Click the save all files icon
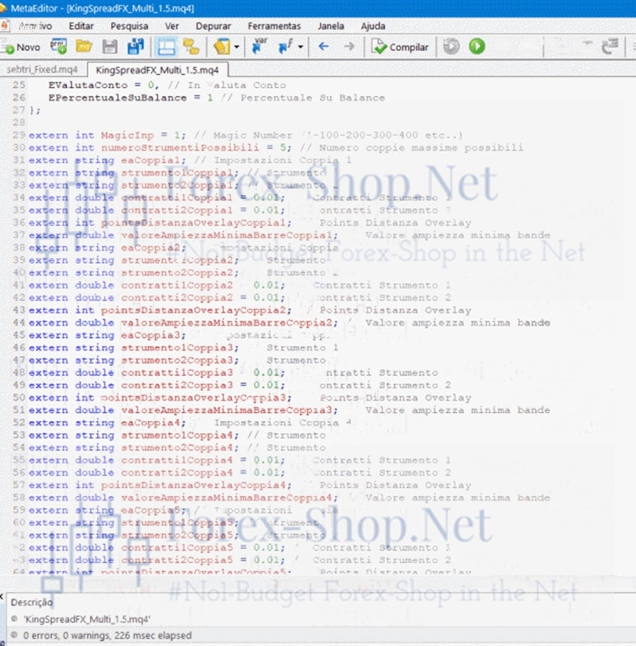Image resolution: width=636 pixels, height=646 pixels. (135, 47)
